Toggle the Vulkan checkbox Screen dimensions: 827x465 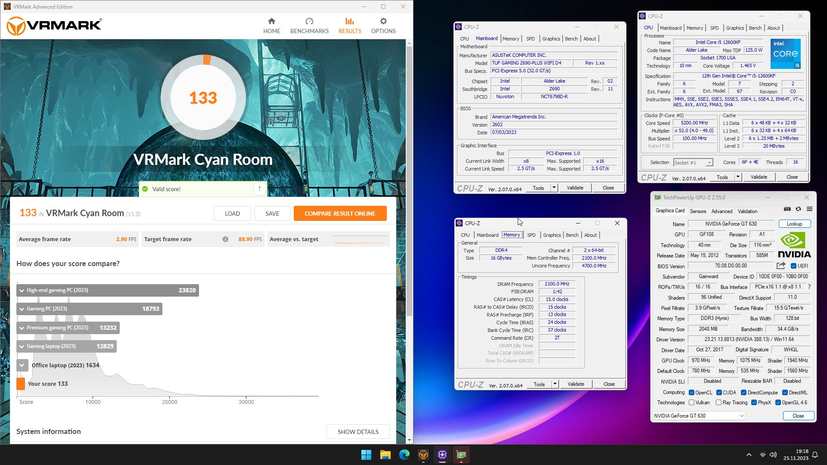coord(691,403)
